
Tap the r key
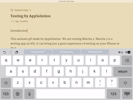[x=42, y=60]
